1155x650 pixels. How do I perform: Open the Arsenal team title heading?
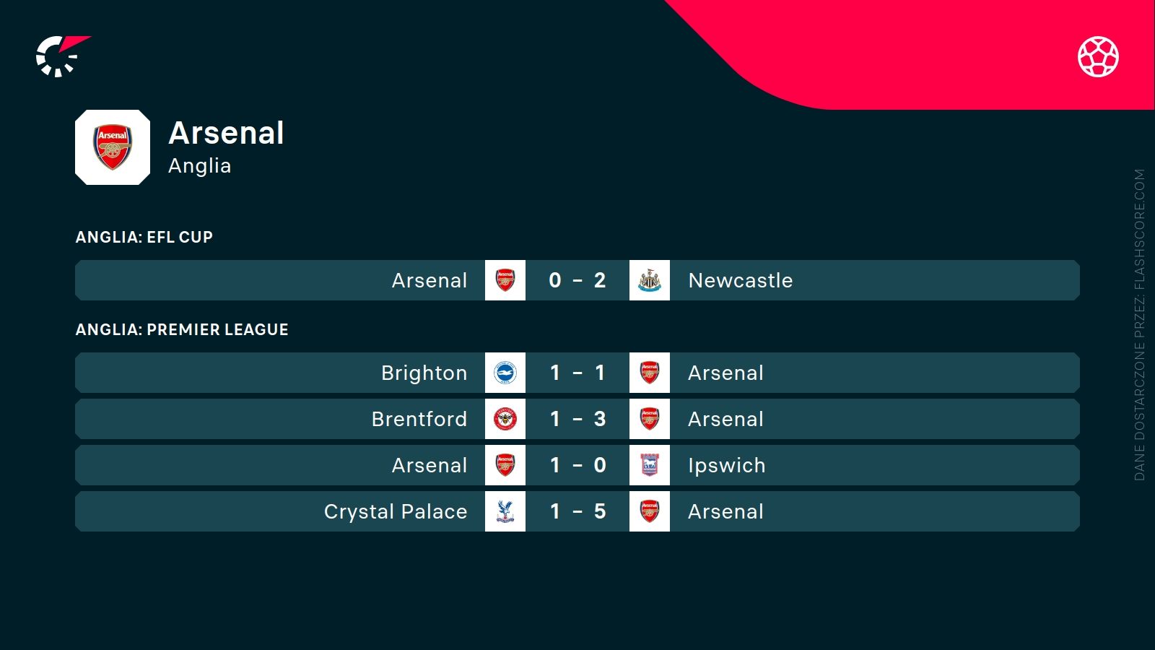tap(226, 133)
